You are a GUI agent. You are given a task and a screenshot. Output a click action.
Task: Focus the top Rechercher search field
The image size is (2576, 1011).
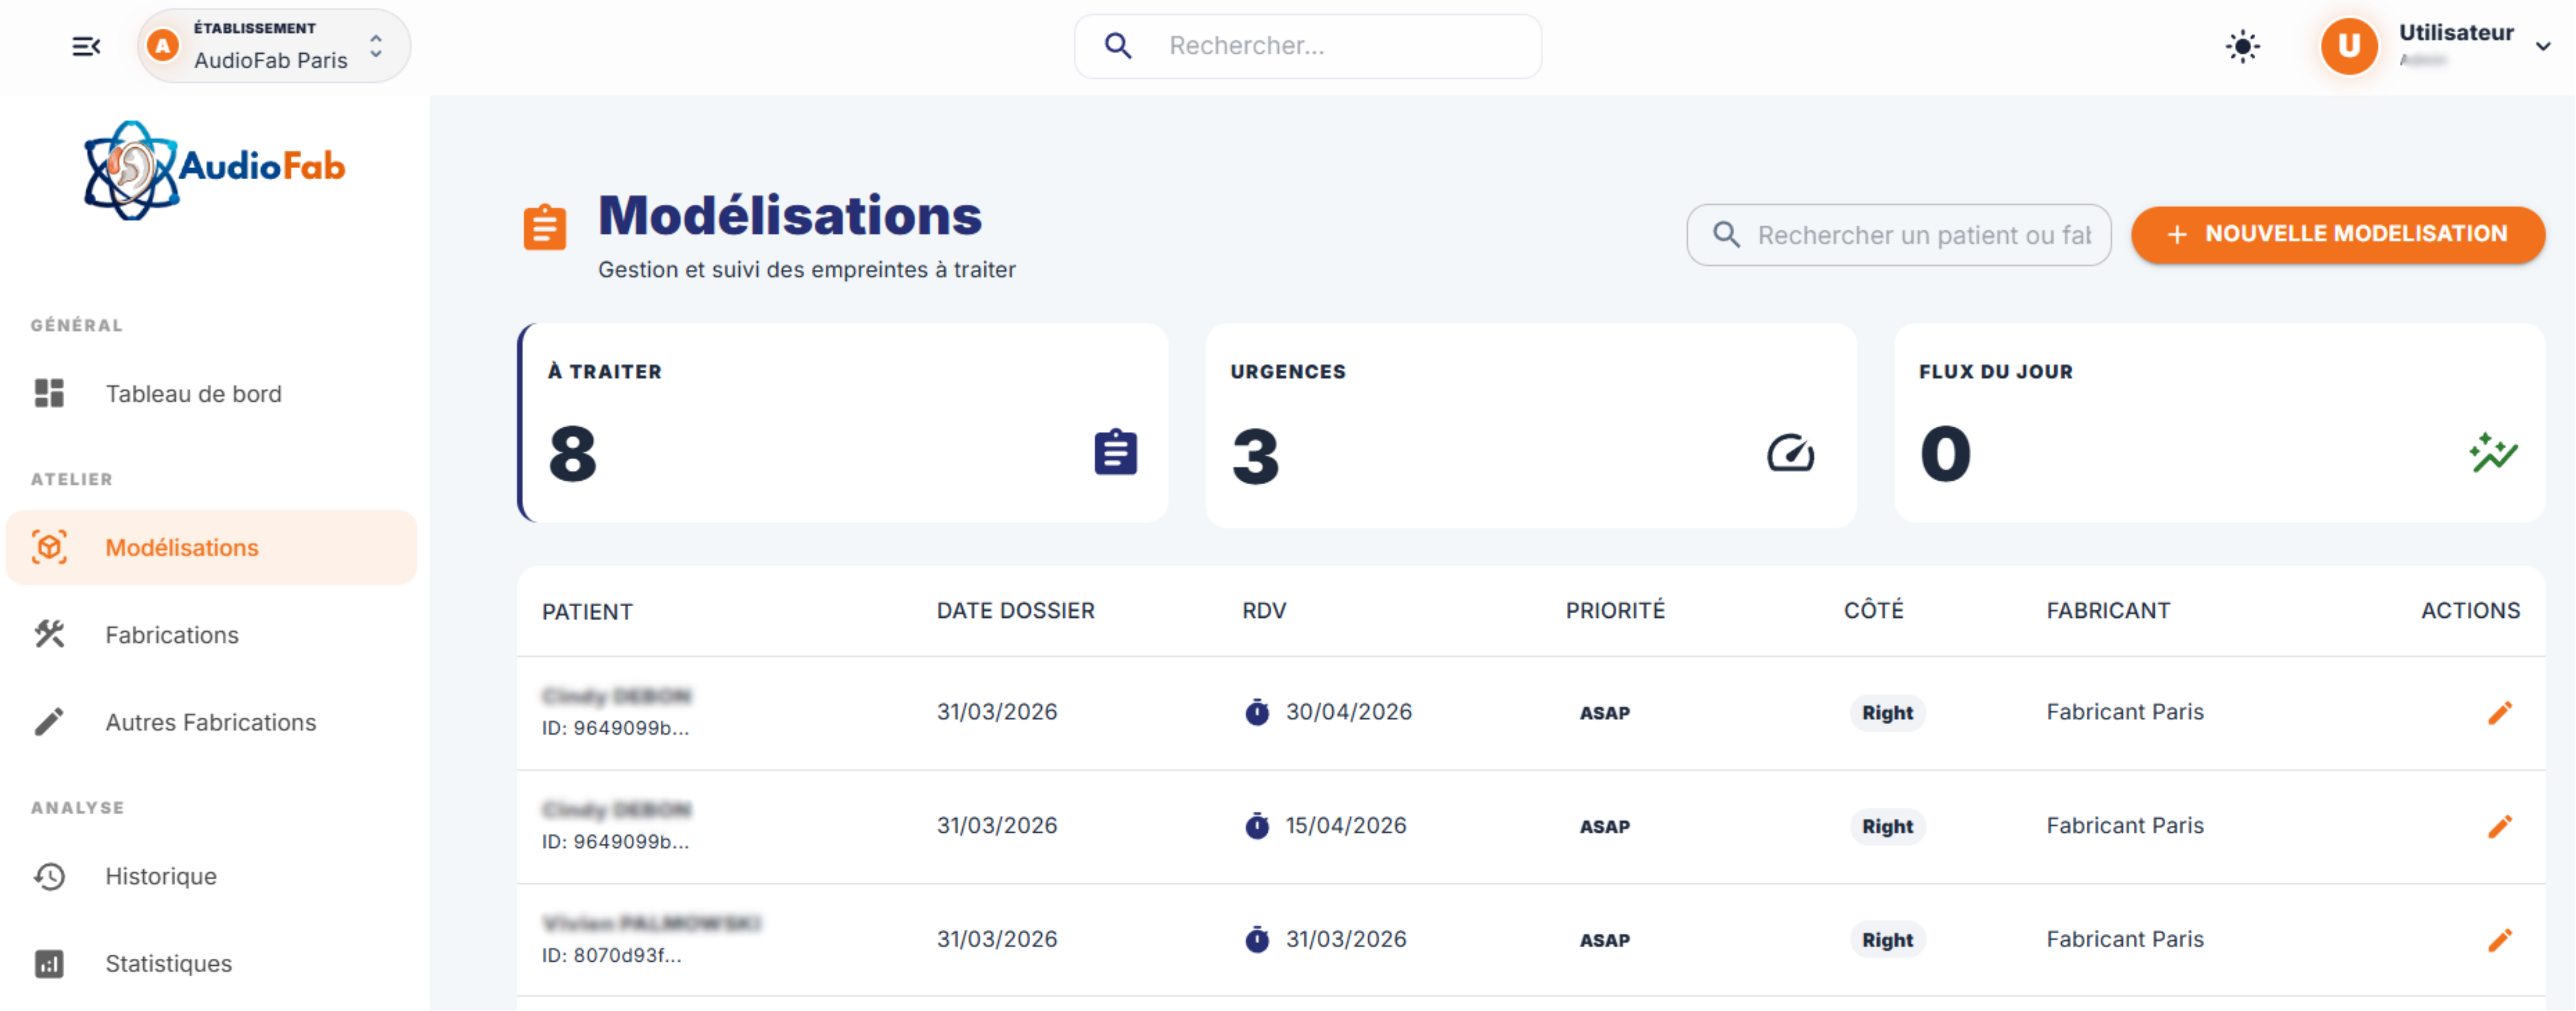(x=1307, y=46)
